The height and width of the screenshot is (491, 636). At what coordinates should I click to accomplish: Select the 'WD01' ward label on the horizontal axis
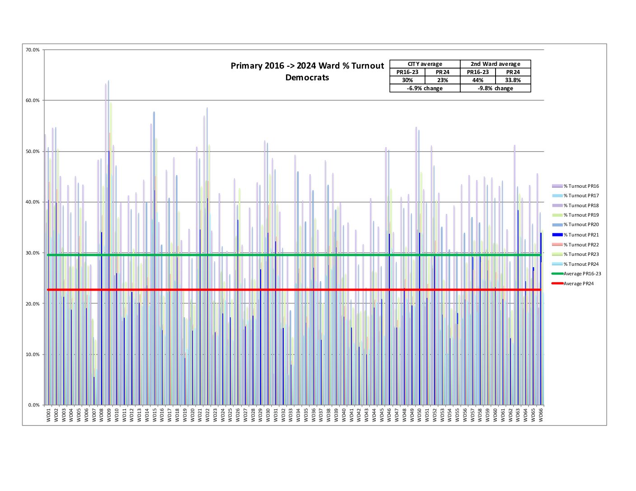pos(49,414)
